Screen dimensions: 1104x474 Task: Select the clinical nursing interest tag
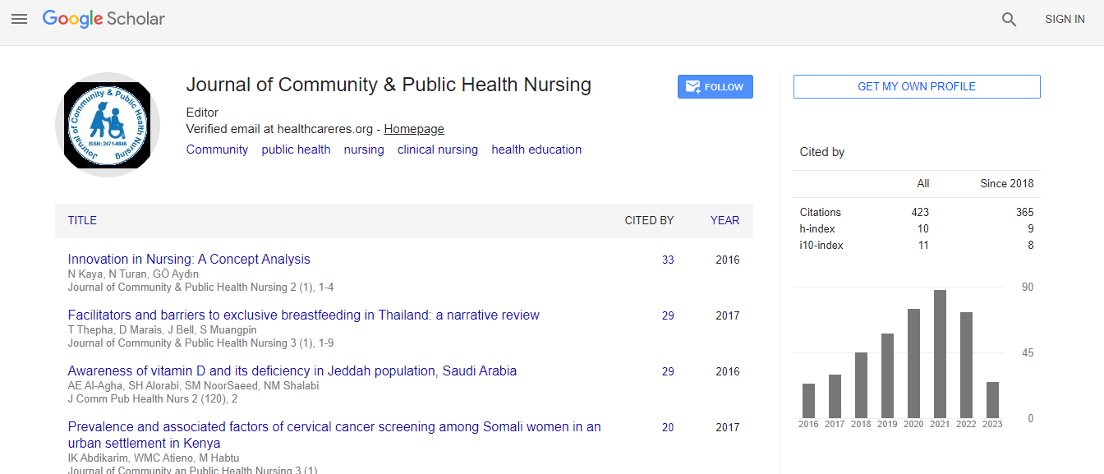(437, 150)
